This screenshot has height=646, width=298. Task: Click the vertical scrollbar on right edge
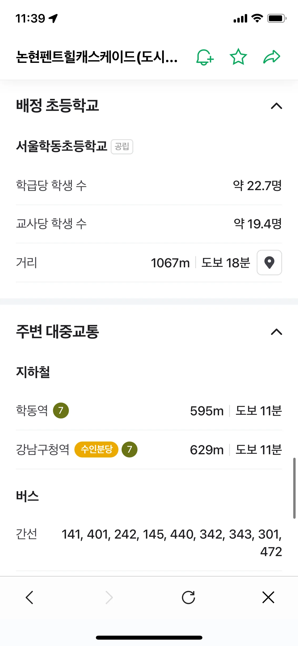[x=294, y=488]
